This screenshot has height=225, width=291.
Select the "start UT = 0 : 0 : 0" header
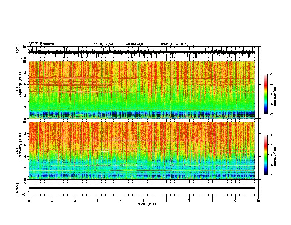pyautogui.click(x=177, y=44)
